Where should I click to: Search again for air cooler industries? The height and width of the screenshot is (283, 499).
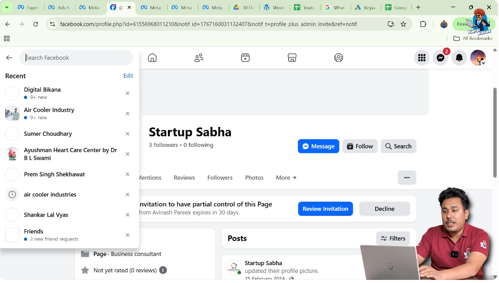click(70, 194)
